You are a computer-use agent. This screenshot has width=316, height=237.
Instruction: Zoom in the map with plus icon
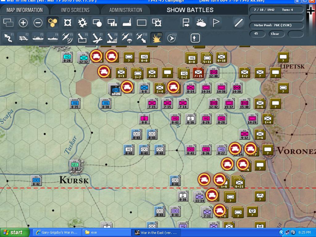23,23
